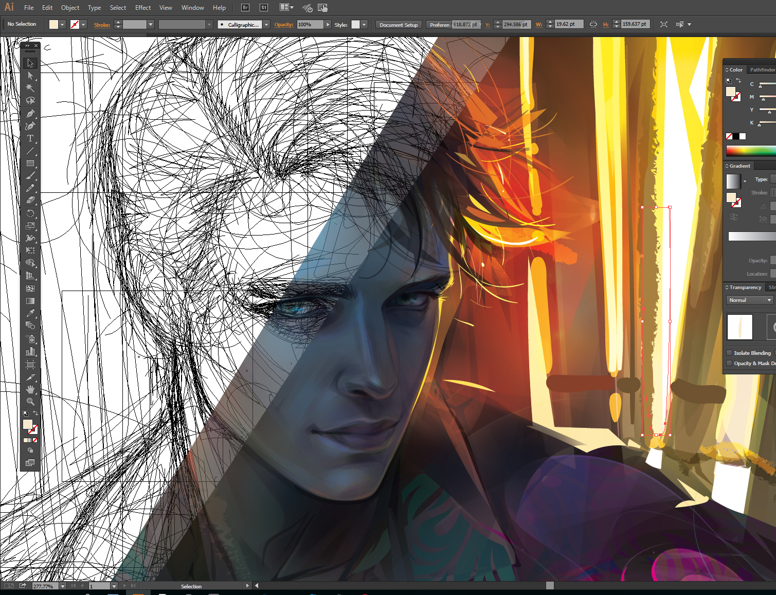Screen dimensions: 776x595
Task: Click the Document Setup button
Action: (x=399, y=25)
